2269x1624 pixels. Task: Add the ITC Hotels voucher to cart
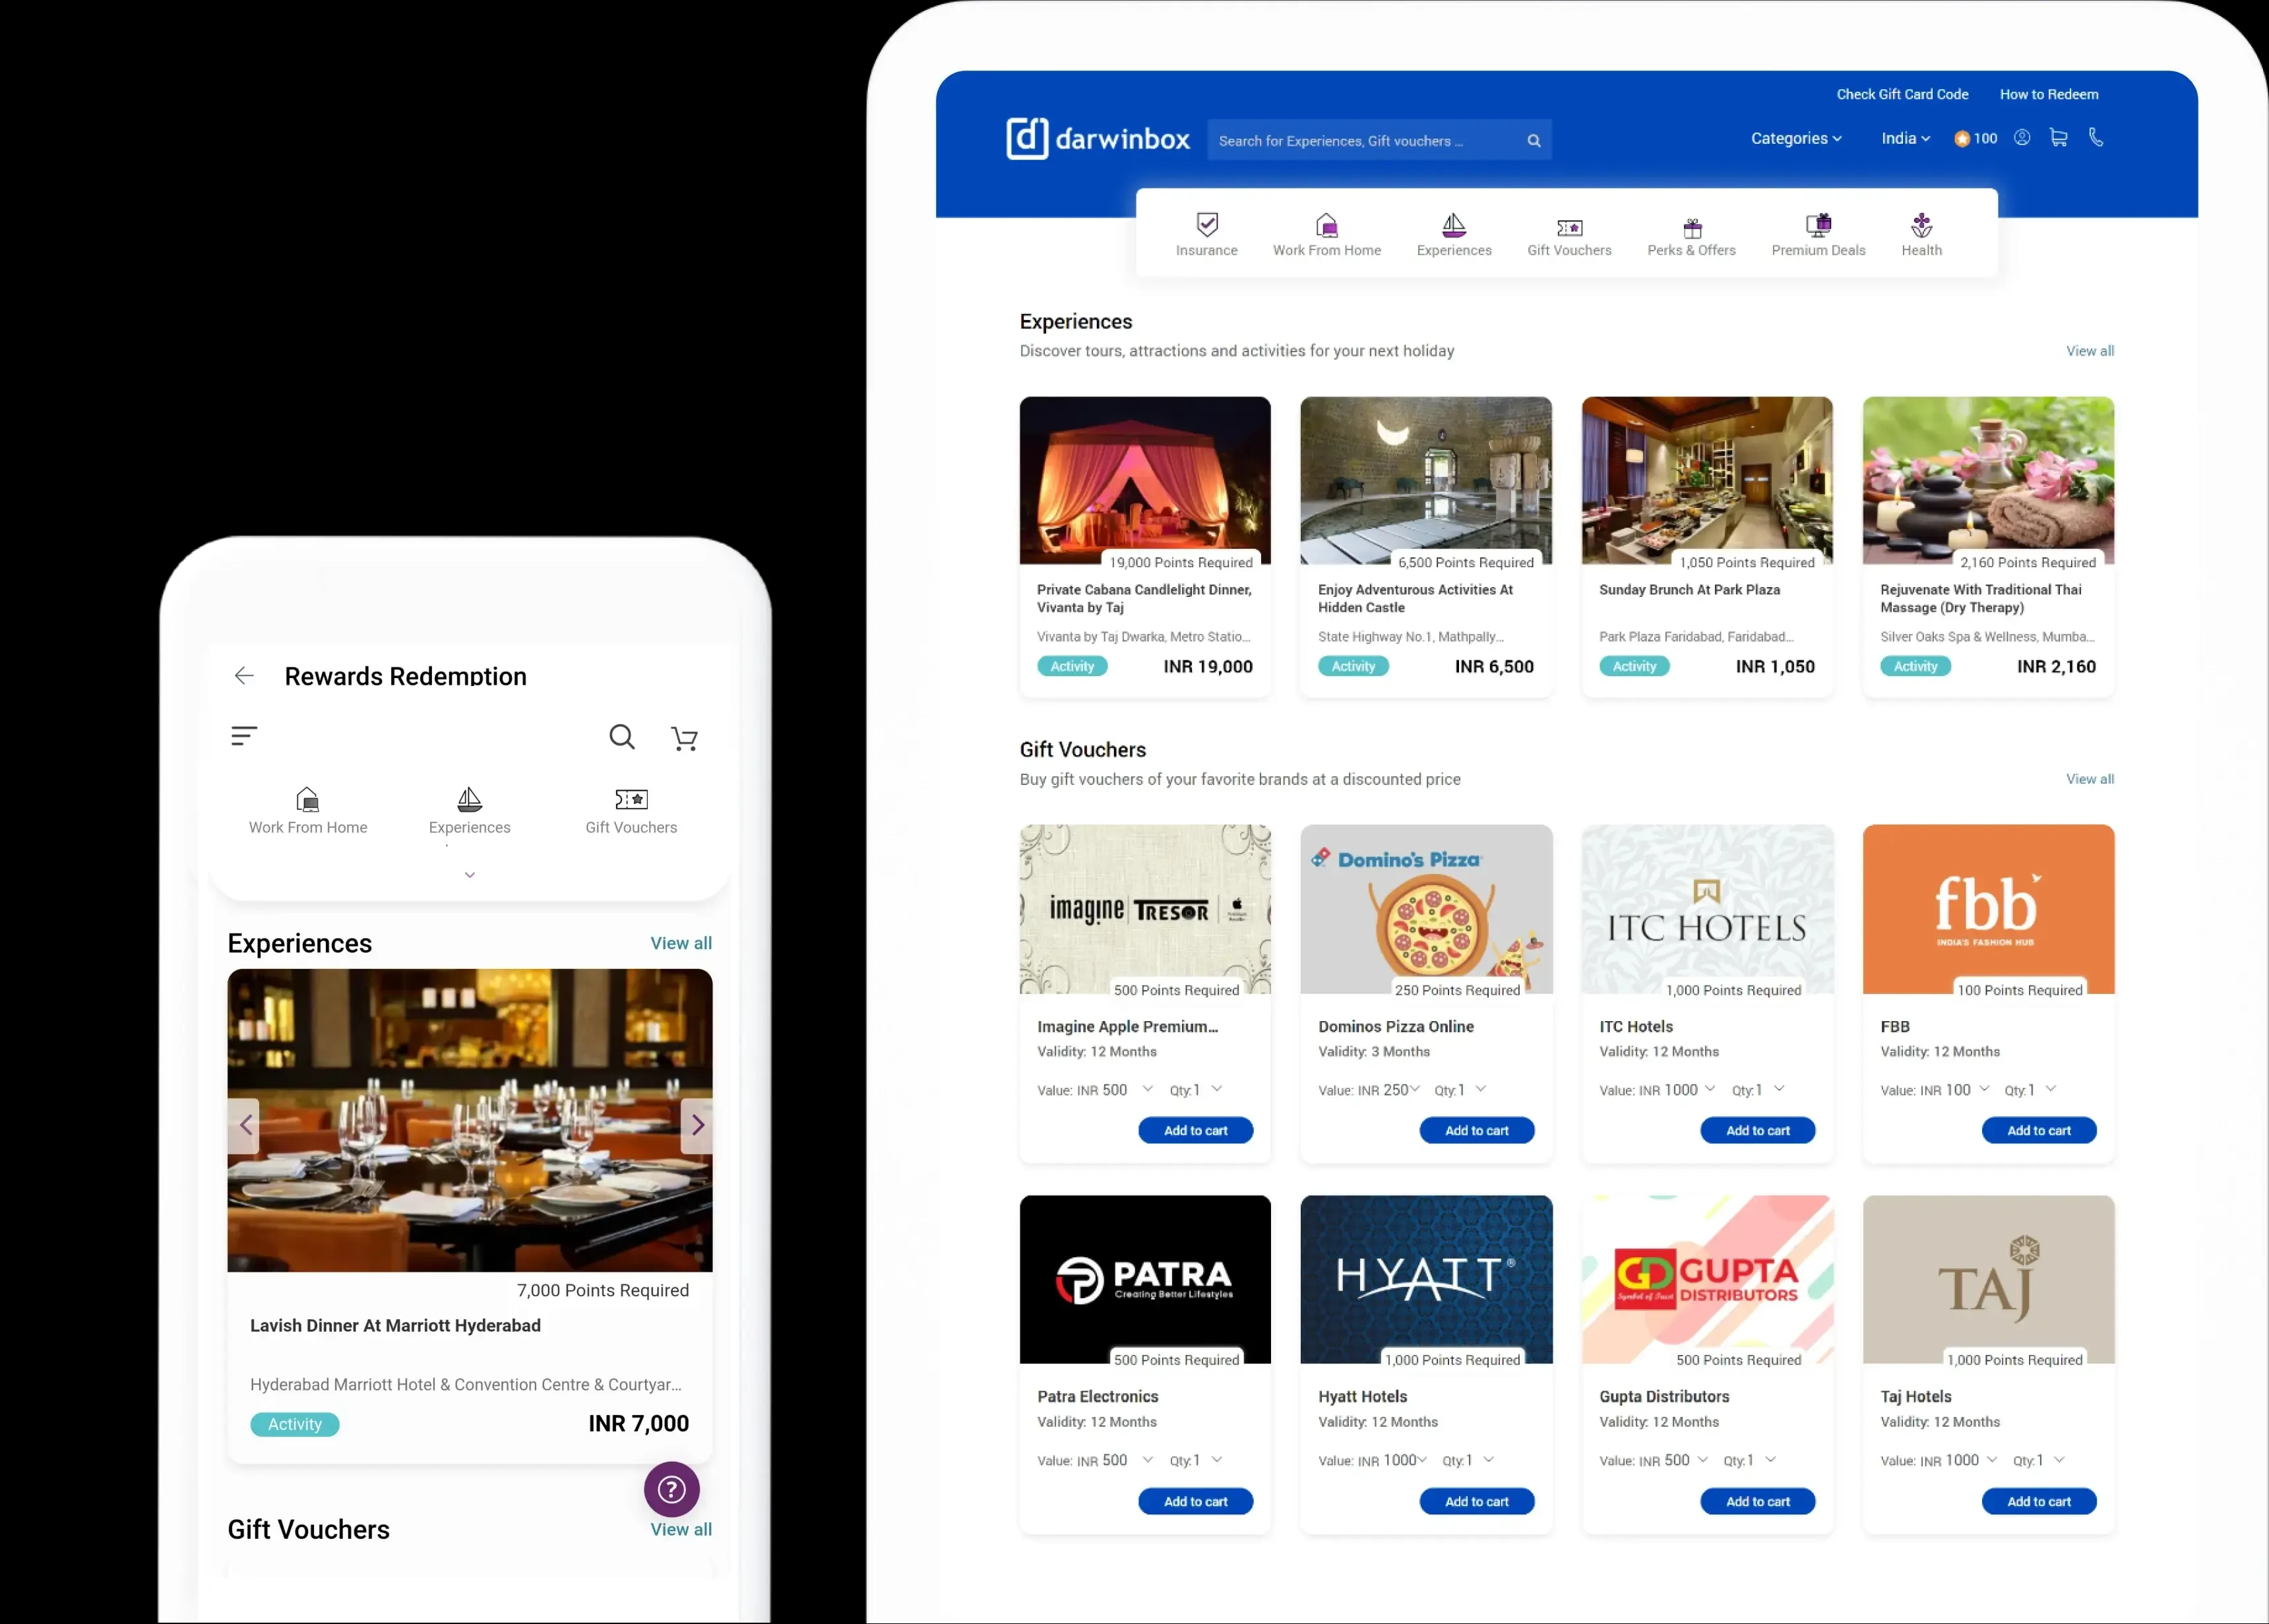[1757, 1130]
